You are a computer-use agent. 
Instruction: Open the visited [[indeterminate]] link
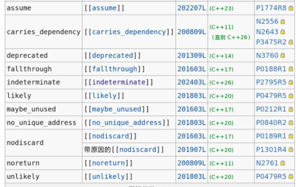point(119,82)
